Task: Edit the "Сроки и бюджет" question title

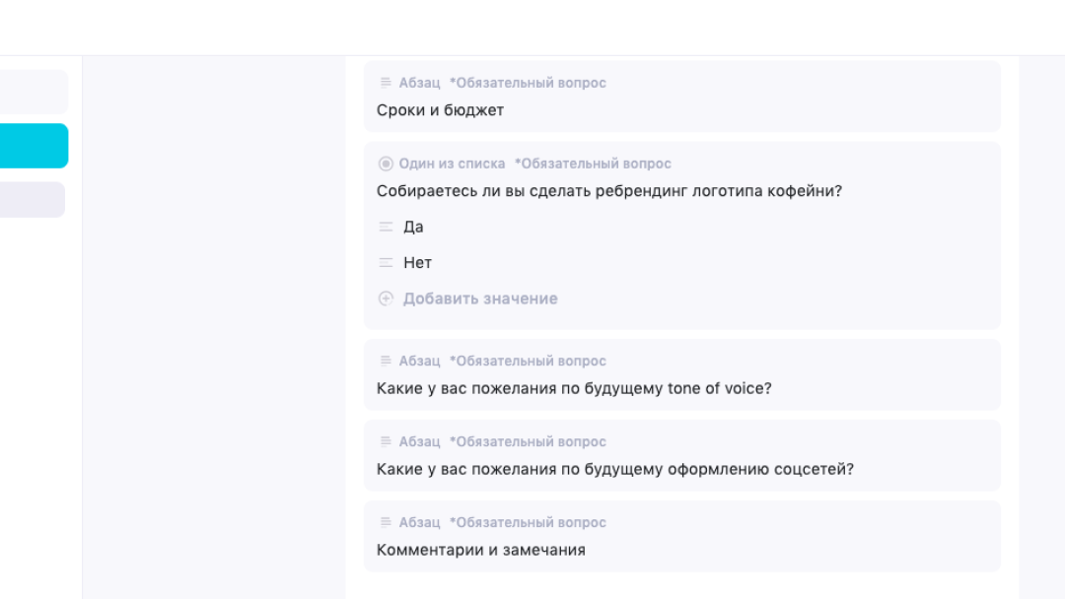Action: click(440, 110)
